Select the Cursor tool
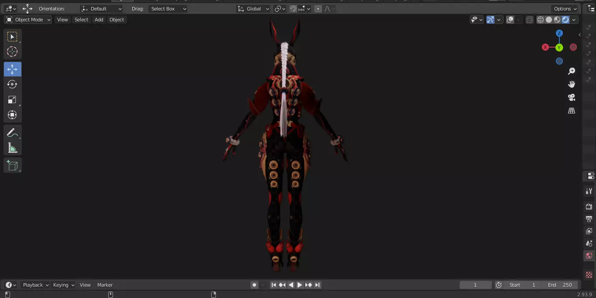Screen dimensions: 596x298 tap(12, 51)
